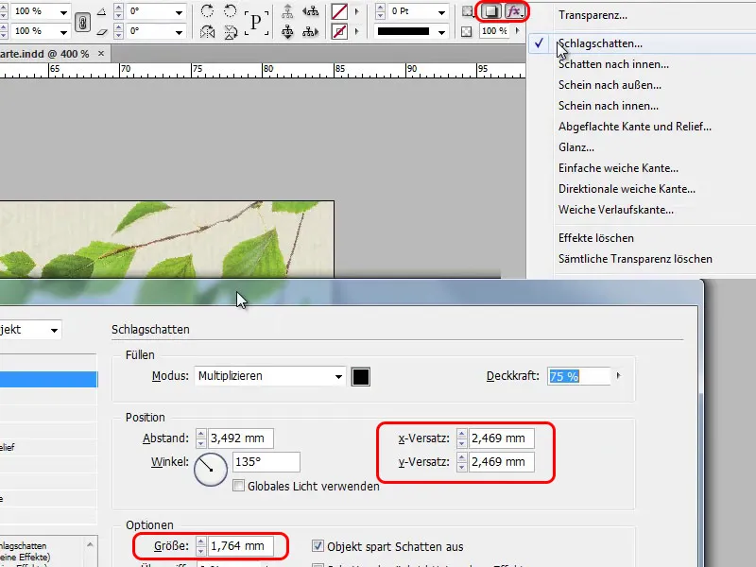The height and width of the screenshot is (567, 756).
Task: Select the content of the frame
Action: 287,32
